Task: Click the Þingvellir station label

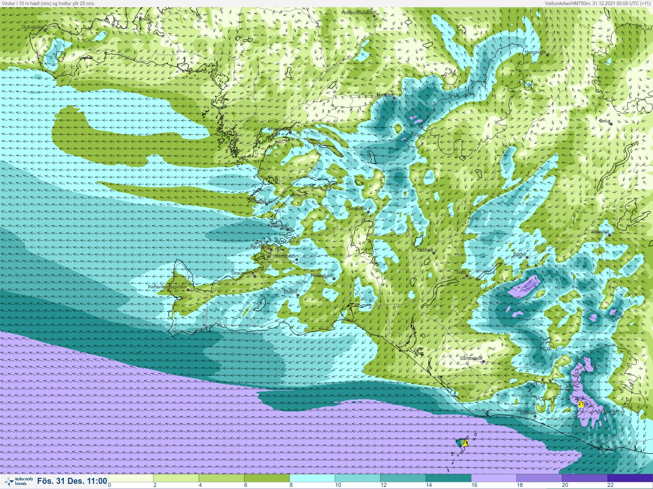Action: coord(357,209)
